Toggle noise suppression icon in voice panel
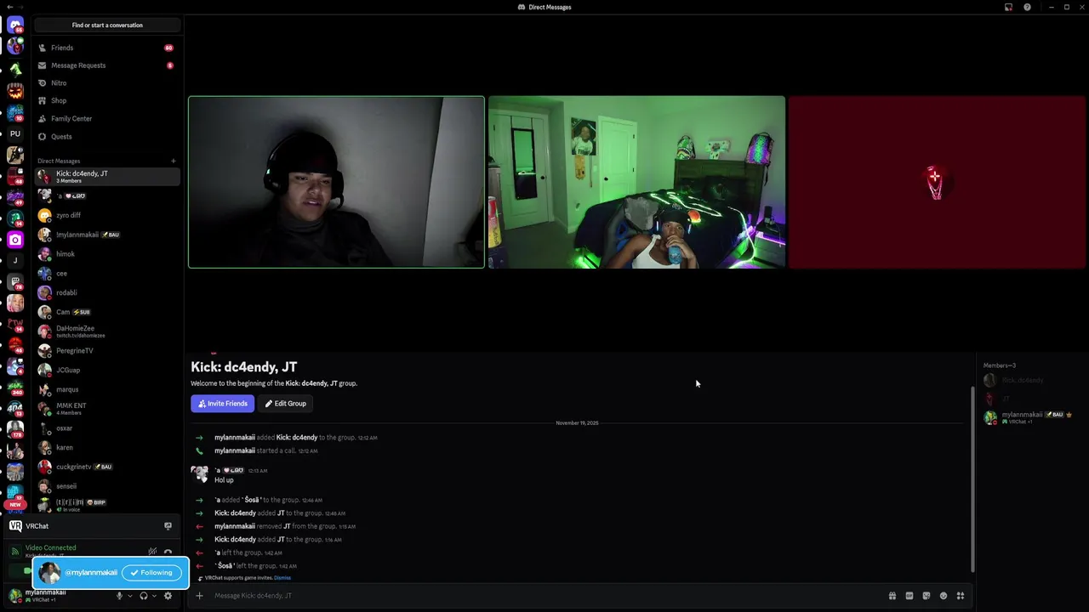The image size is (1089, 612). click(x=152, y=552)
